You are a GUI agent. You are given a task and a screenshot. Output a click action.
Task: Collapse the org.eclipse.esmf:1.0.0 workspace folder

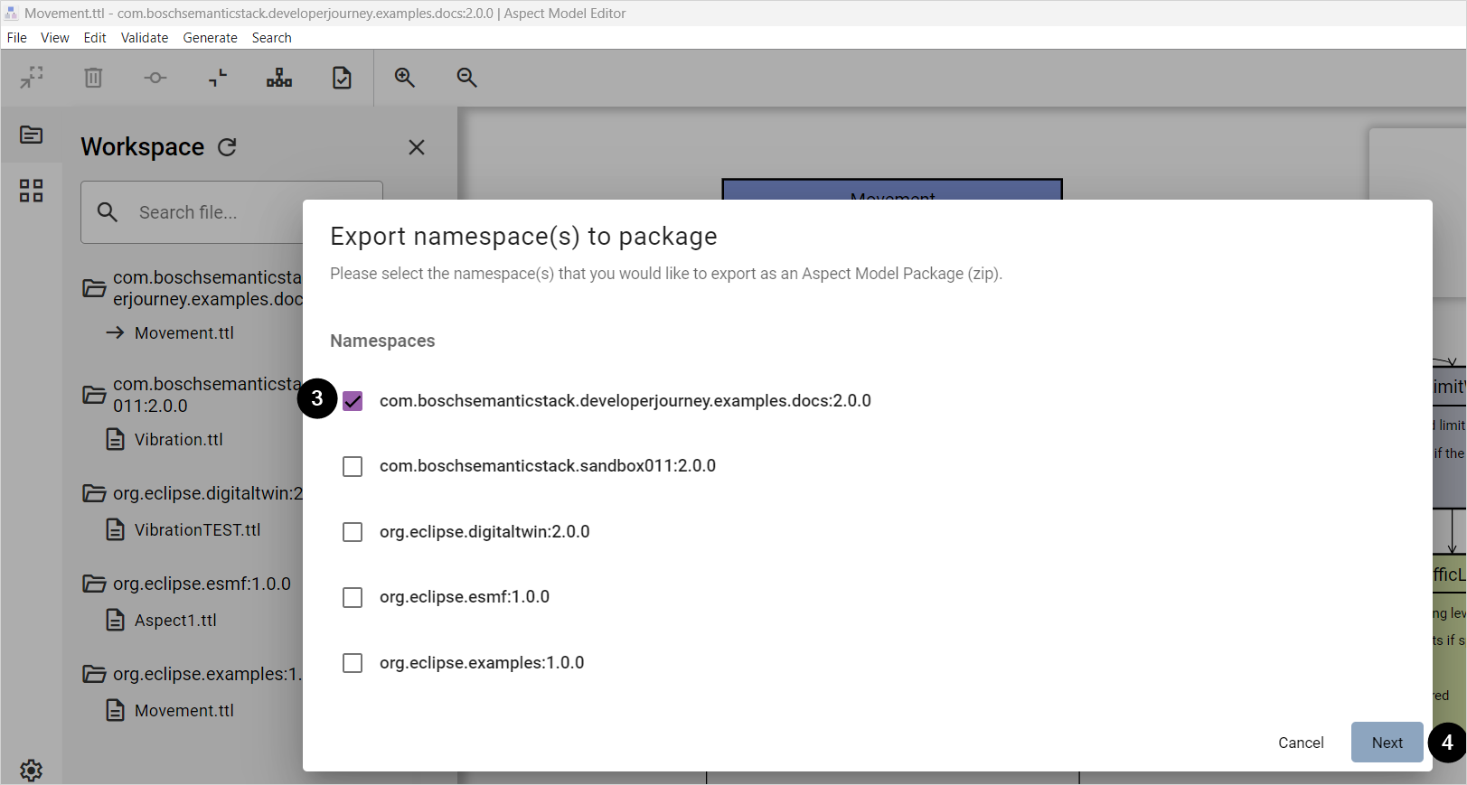(x=94, y=584)
